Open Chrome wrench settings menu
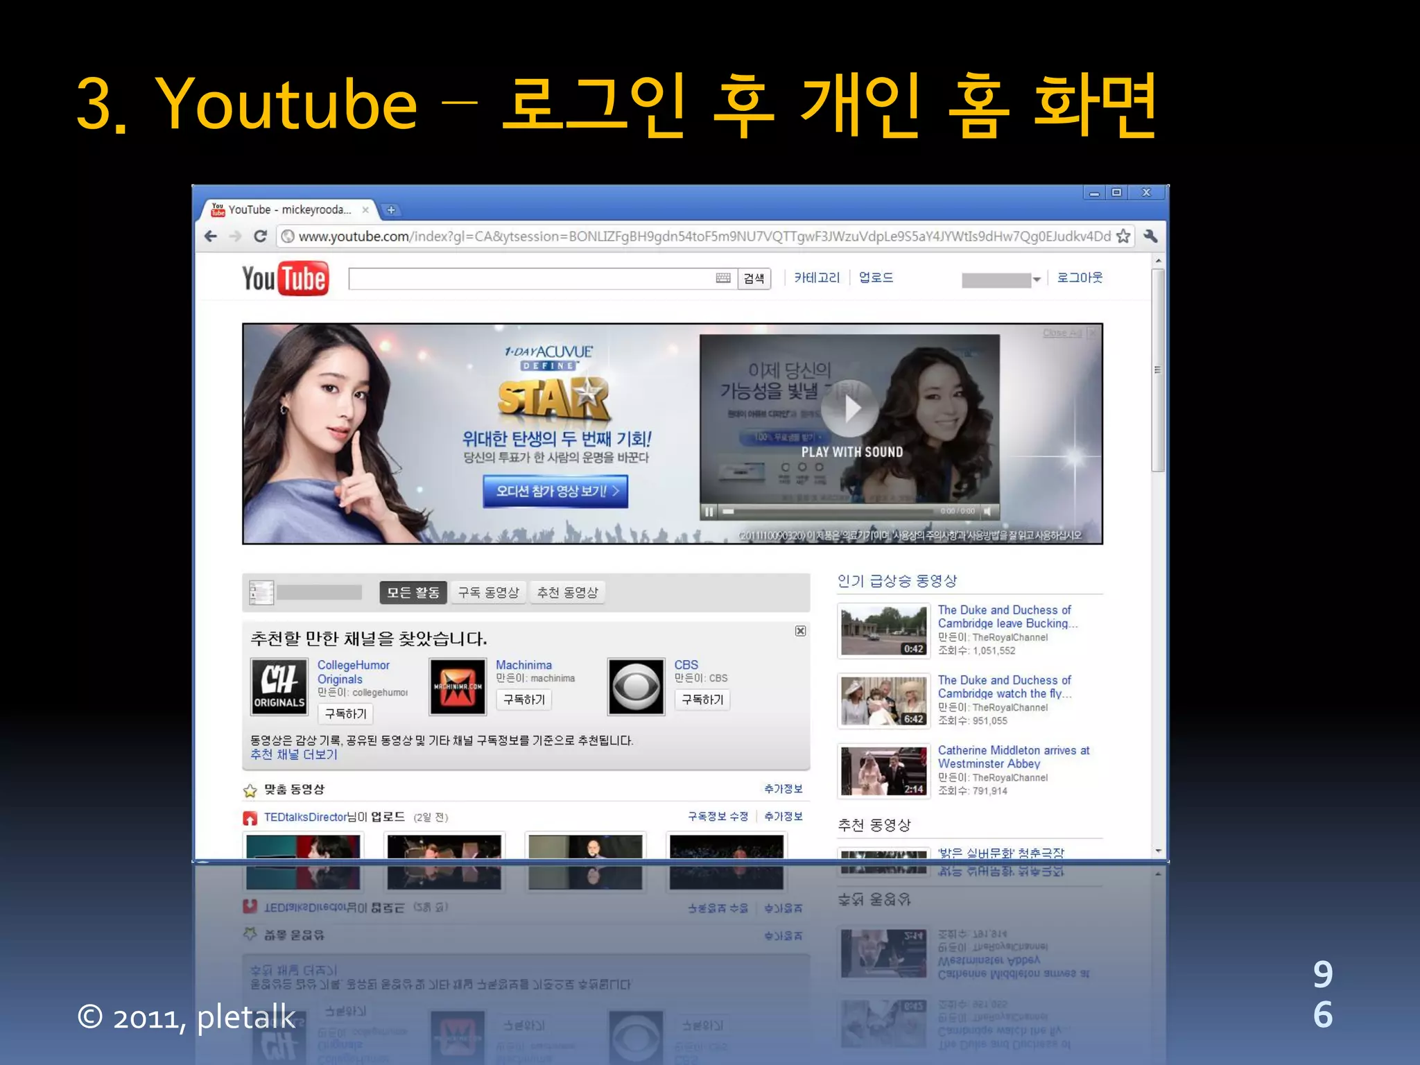This screenshot has width=1420, height=1065. [x=1150, y=236]
